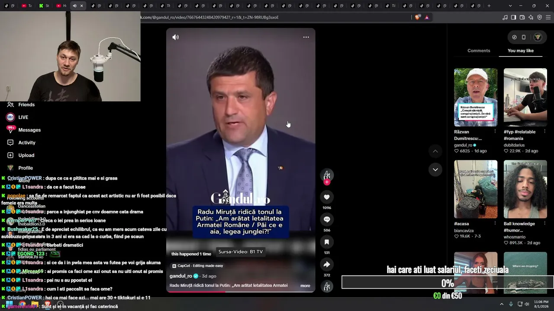The image size is (554, 311).
Task: Open the browser hamburger main menu
Action: 548,17
